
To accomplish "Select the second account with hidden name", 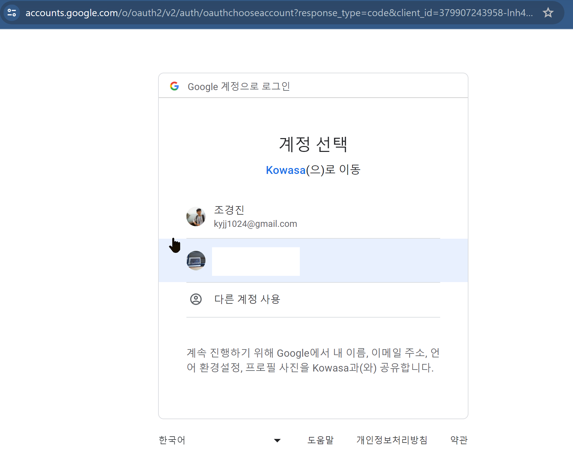I will tap(313, 260).
